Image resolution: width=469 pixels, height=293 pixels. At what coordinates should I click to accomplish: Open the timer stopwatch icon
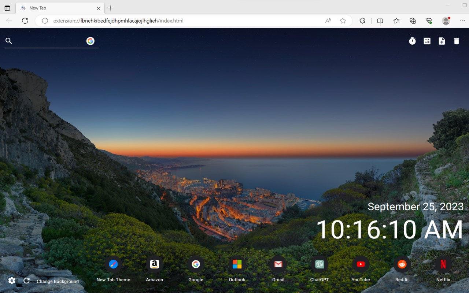(412, 41)
